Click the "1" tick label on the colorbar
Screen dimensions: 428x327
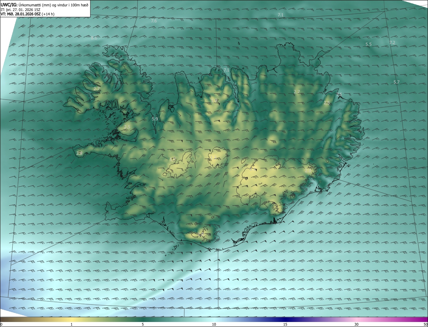coord(72,324)
